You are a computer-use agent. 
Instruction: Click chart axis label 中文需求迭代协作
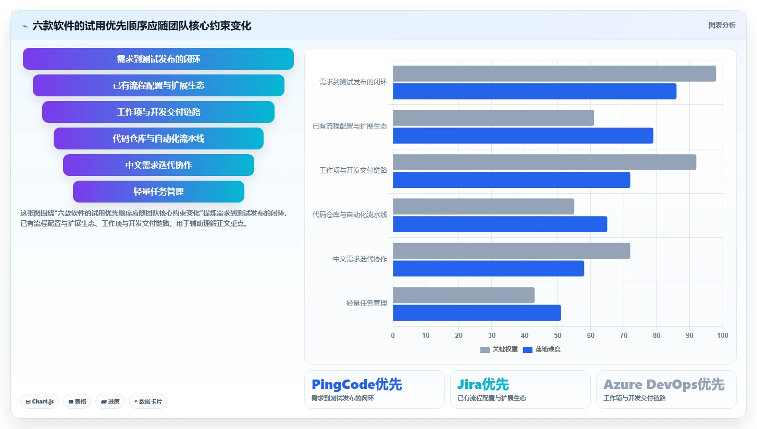[360, 259]
